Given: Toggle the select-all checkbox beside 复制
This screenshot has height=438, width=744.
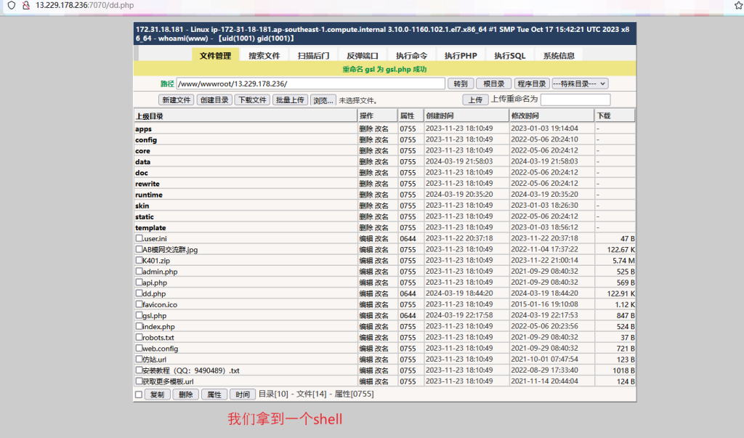Looking at the screenshot, I should [x=139, y=394].
